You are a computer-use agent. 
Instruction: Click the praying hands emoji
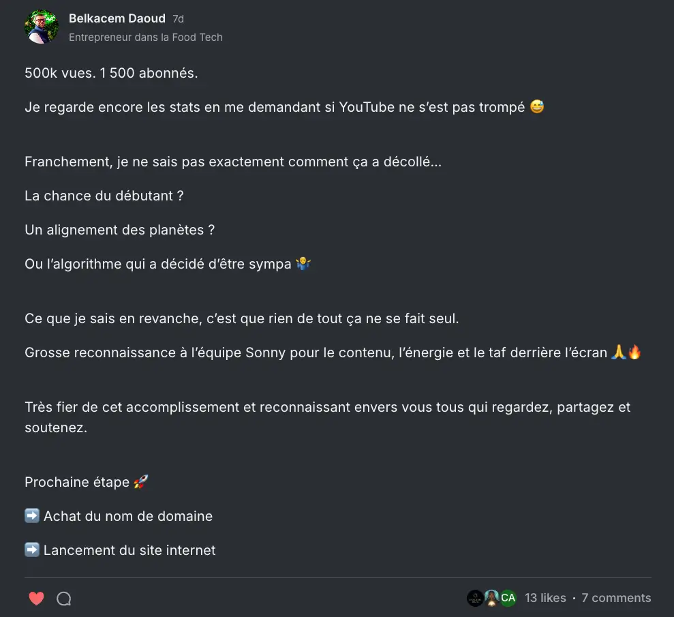click(619, 352)
